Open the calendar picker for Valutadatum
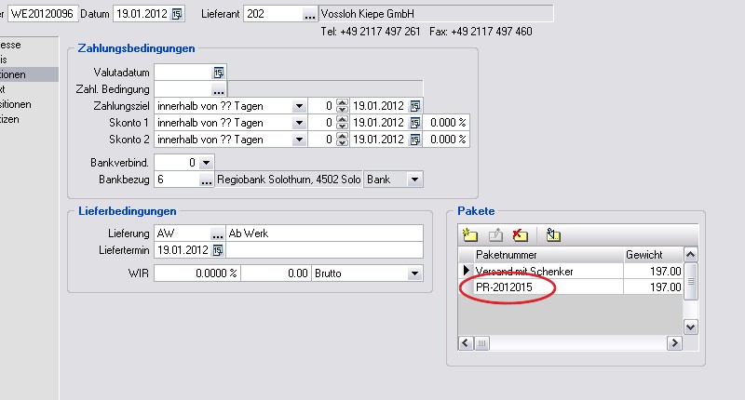Image resolution: width=745 pixels, height=400 pixels. [x=219, y=72]
